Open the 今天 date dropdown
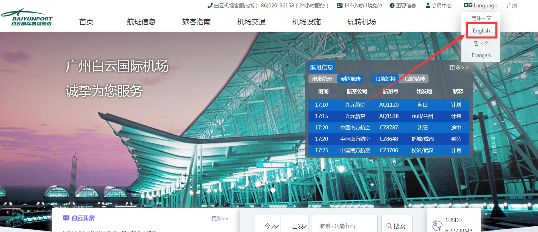This screenshot has height=232, width=538. tap(271, 226)
